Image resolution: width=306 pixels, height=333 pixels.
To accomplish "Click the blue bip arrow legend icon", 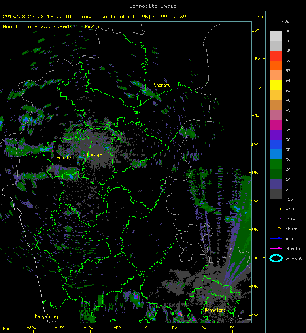I will [276, 239].
